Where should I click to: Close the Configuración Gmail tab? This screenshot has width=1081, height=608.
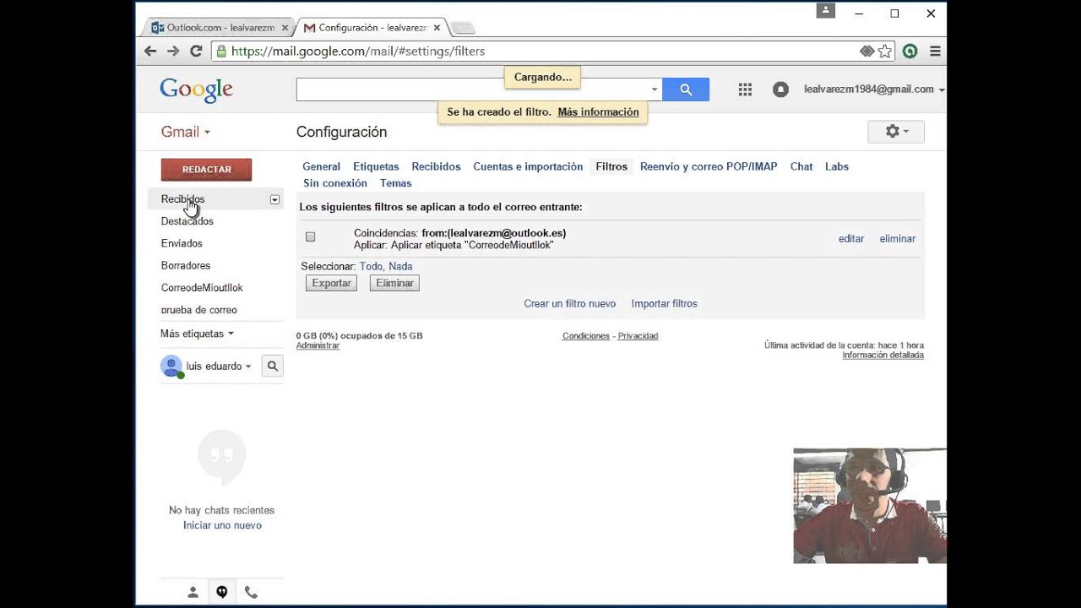pos(437,28)
